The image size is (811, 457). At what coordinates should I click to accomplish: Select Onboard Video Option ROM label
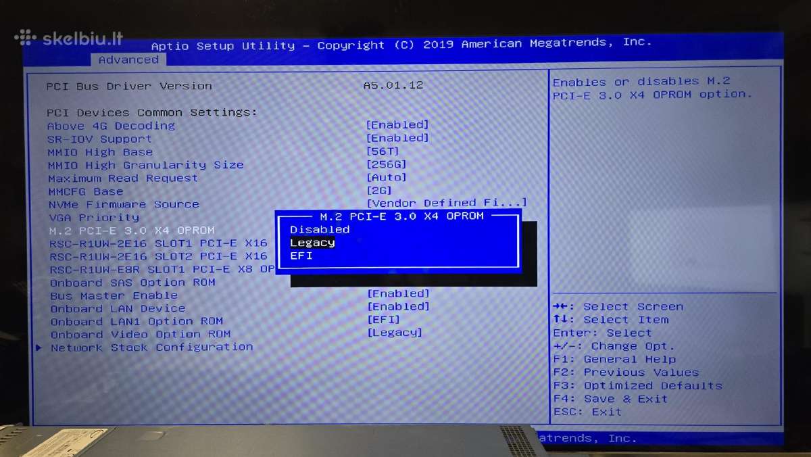click(x=141, y=334)
